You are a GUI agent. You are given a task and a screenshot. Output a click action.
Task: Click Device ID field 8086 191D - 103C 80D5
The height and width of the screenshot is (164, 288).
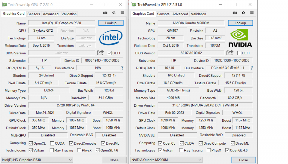102,60
